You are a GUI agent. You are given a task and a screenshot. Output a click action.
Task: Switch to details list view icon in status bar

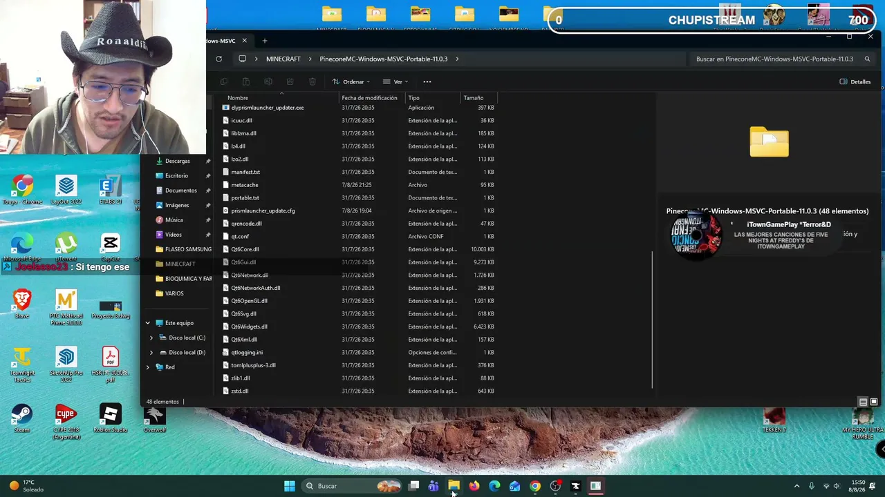coord(863,402)
